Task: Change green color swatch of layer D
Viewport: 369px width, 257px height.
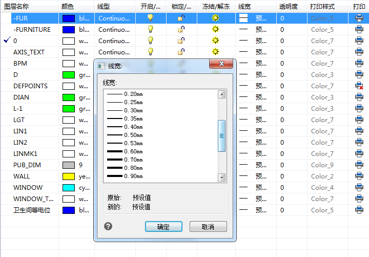Action: 69,75
